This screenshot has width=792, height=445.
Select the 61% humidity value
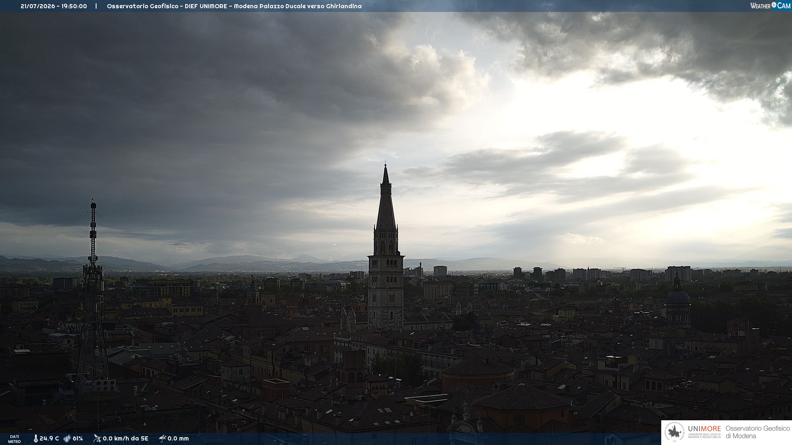click(x=78, y=439)
